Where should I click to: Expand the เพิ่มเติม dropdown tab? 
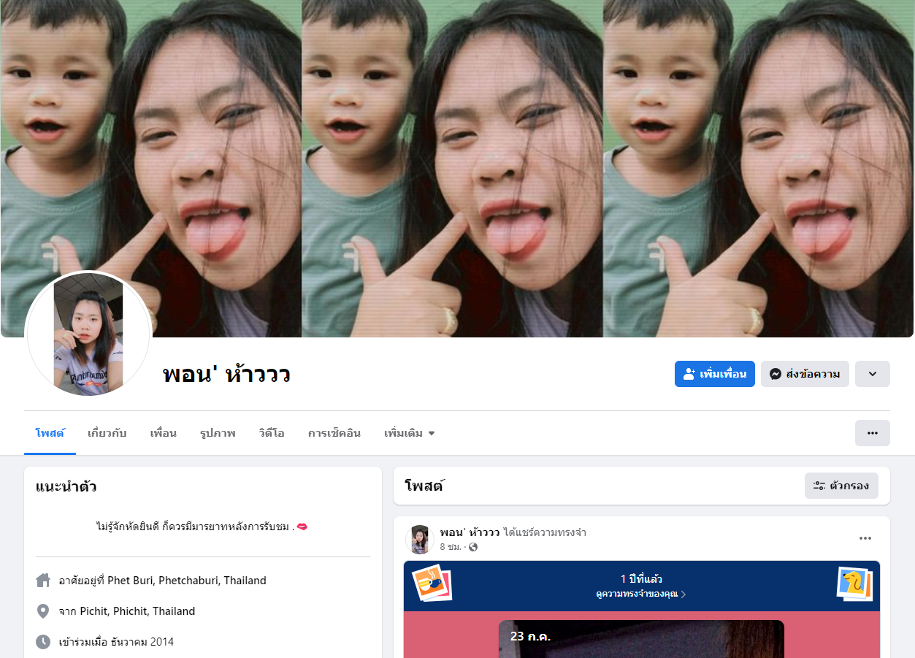(410, 433)
